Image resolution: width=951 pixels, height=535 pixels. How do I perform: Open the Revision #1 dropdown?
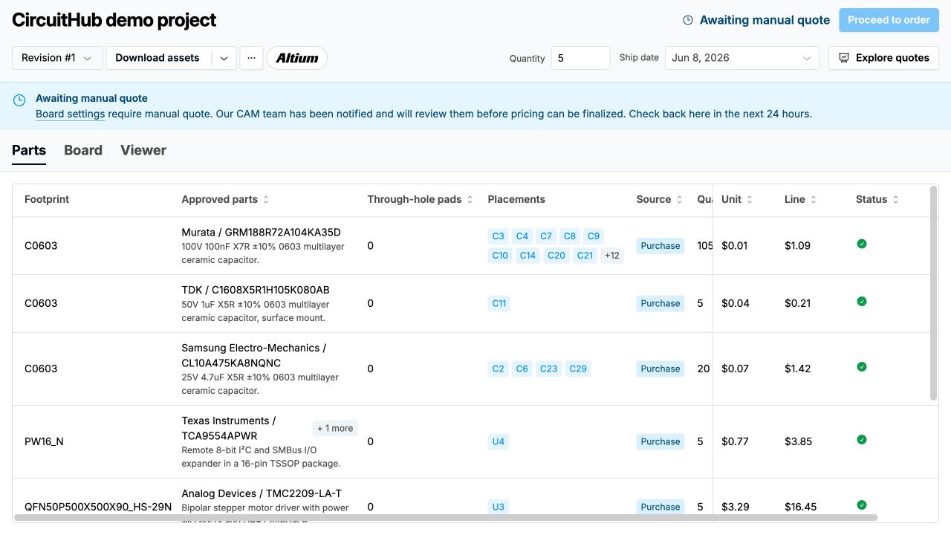tap(57, 58)
